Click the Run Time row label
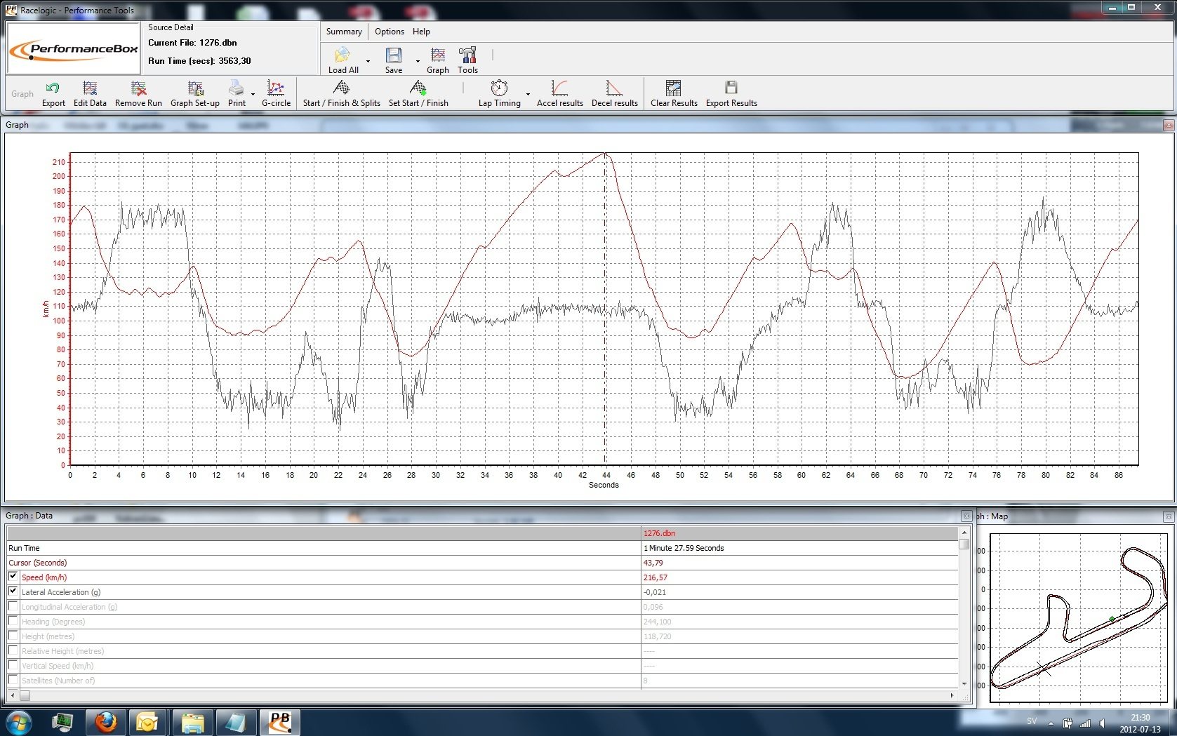Viewport: 1177px width, 736px height. pyautogui.click(x=24, y=548)
